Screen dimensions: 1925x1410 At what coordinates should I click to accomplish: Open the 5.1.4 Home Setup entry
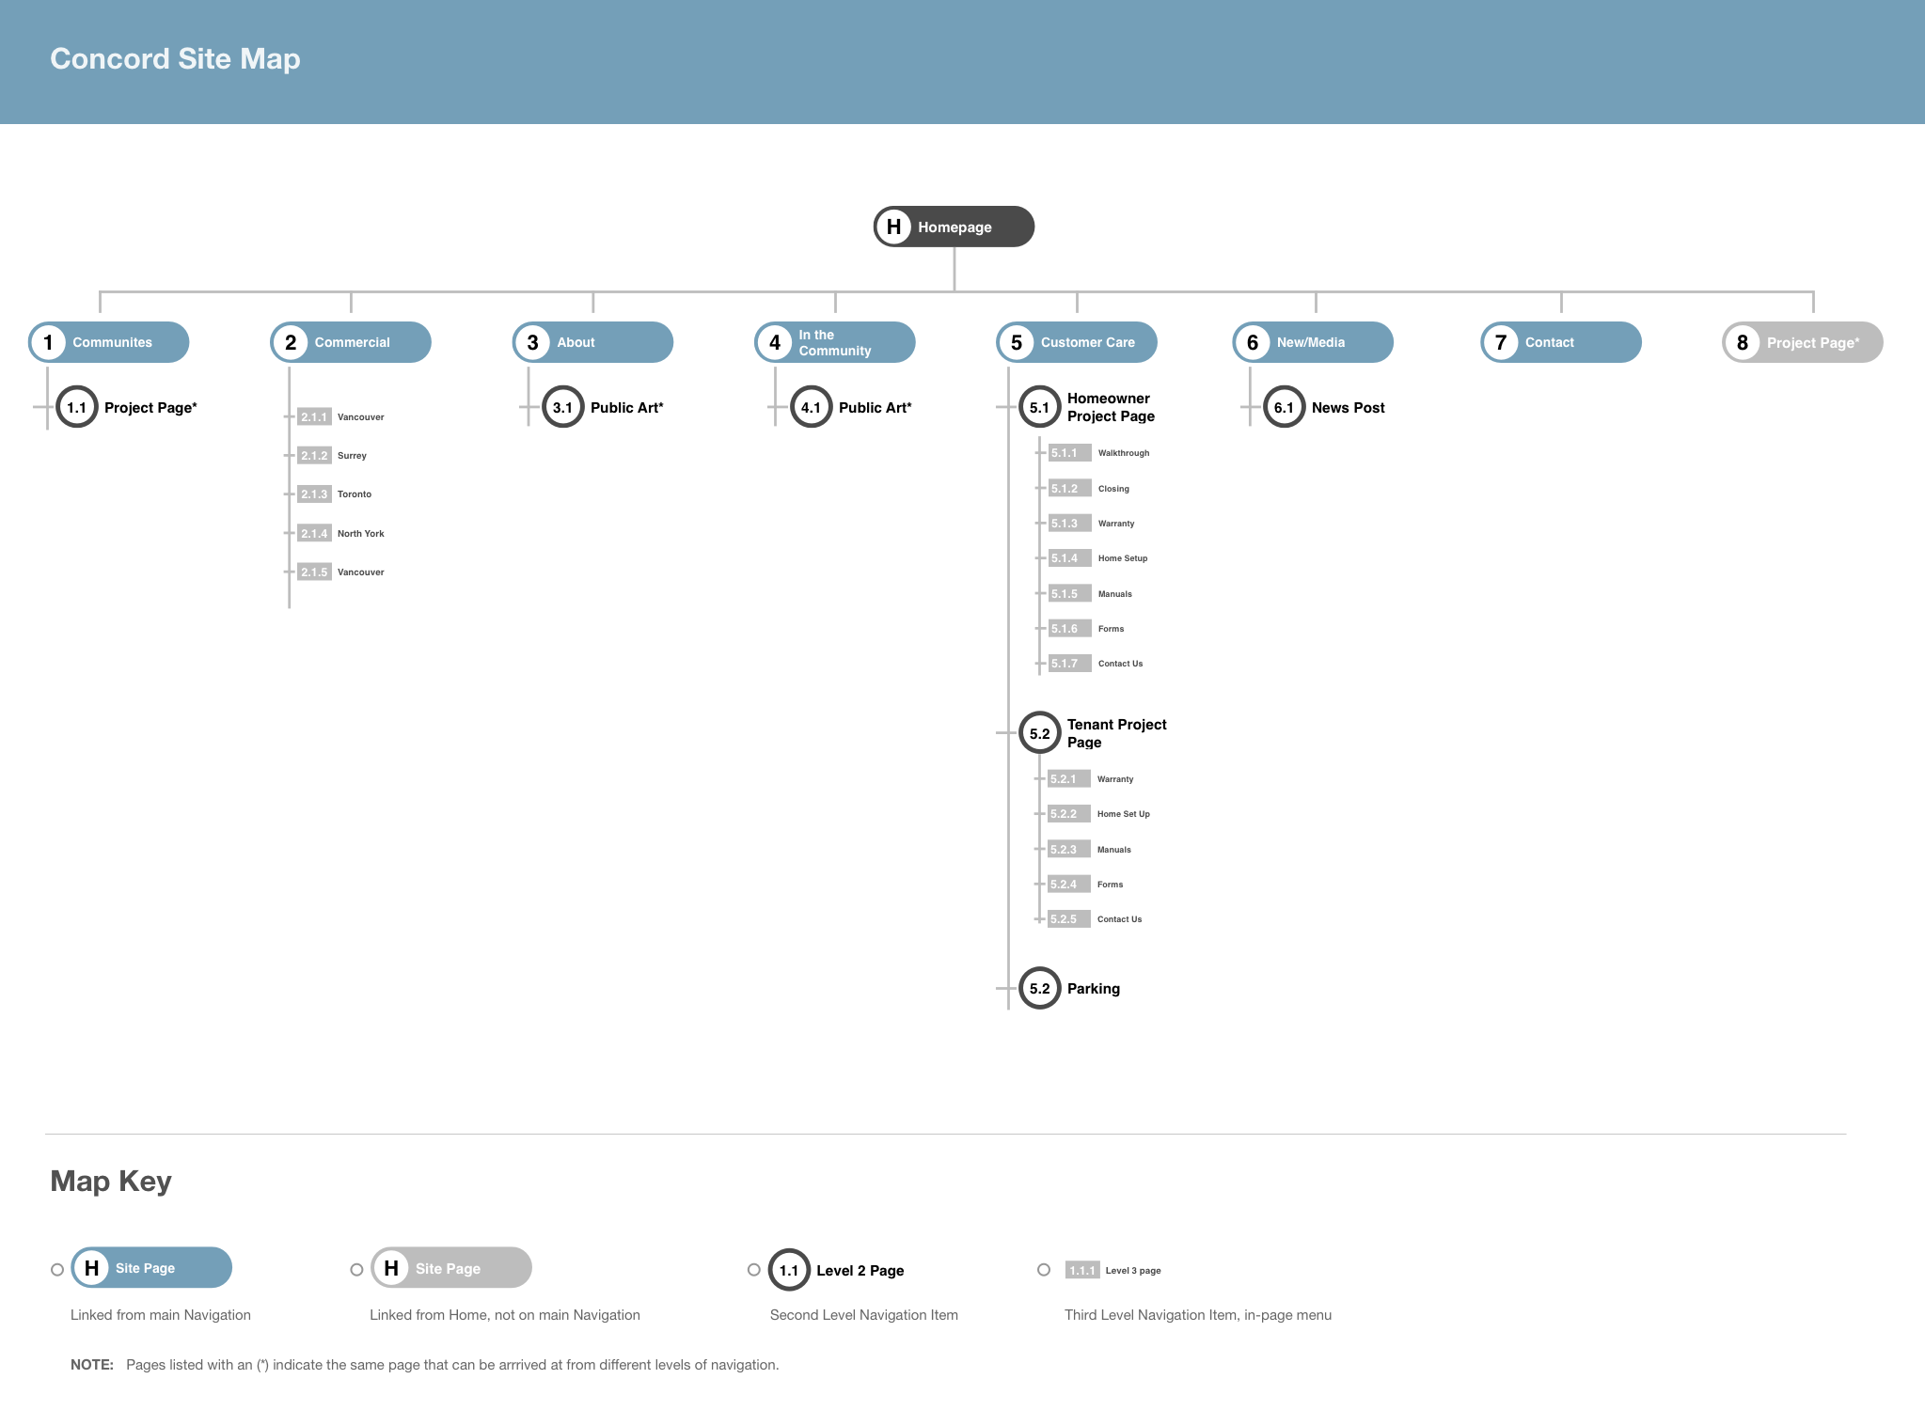point(1098,558)
